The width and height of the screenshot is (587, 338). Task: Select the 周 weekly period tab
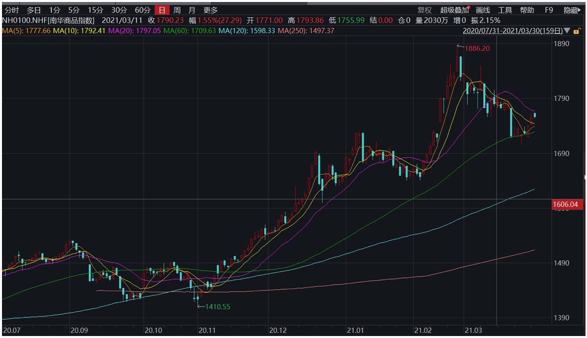pyautogui.click(x=177, y=10)
